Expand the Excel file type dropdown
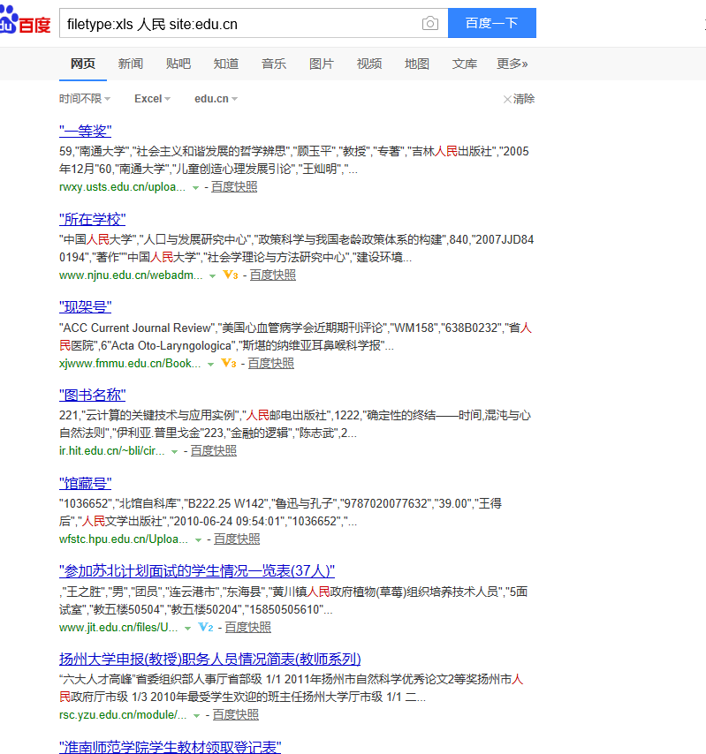Viewport: 706px width, 754px height. coord(152,99)
